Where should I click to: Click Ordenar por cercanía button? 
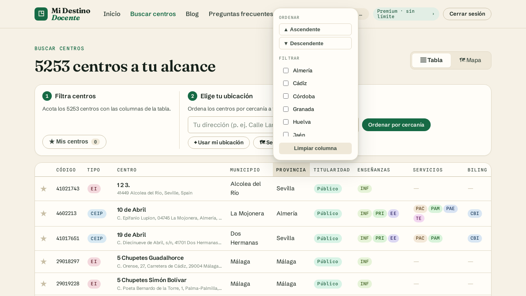pos(396,125)
